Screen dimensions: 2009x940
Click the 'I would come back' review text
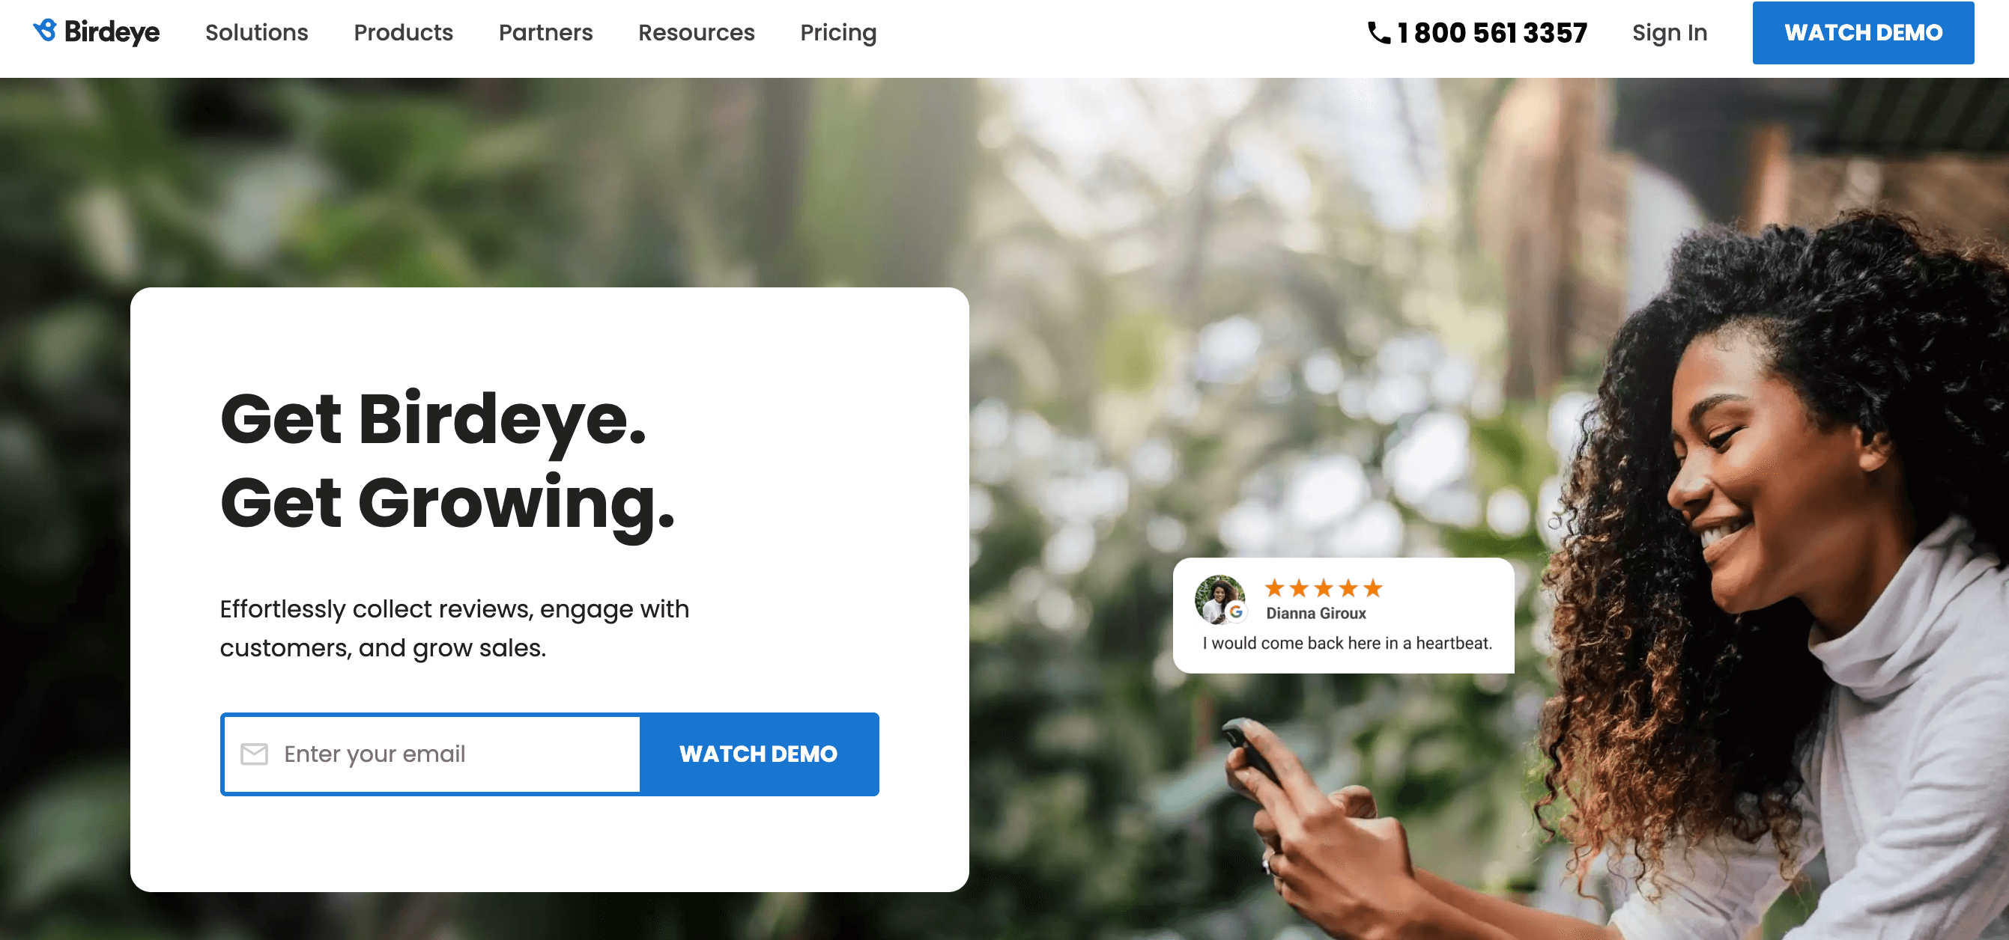point(1347,643)
